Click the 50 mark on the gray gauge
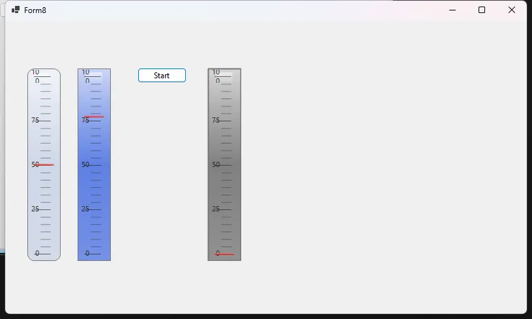This screenshot has height=319, width=532. 216,164
